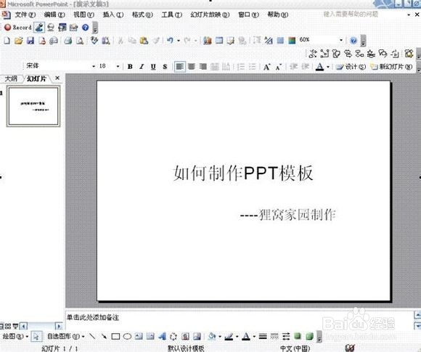Screen dimensions: 421x352
Task: Click the Print icon
Action: 68,41
